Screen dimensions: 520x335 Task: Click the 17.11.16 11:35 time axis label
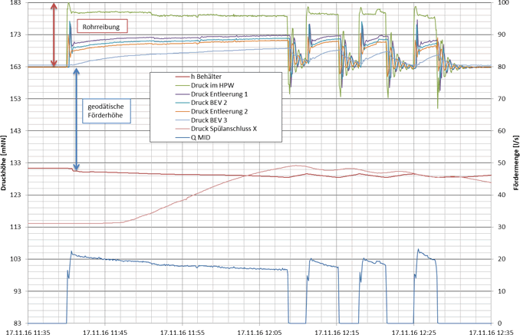tap(28, 330)
